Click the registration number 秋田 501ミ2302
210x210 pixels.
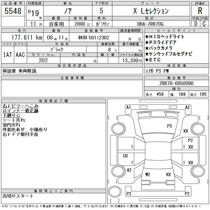click(94, 38)
